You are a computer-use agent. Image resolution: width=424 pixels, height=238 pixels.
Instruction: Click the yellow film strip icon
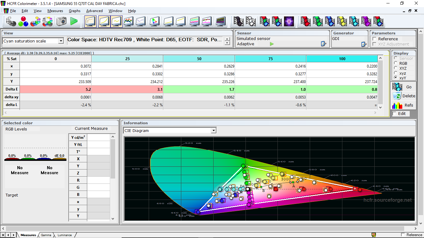pos(342,21)
